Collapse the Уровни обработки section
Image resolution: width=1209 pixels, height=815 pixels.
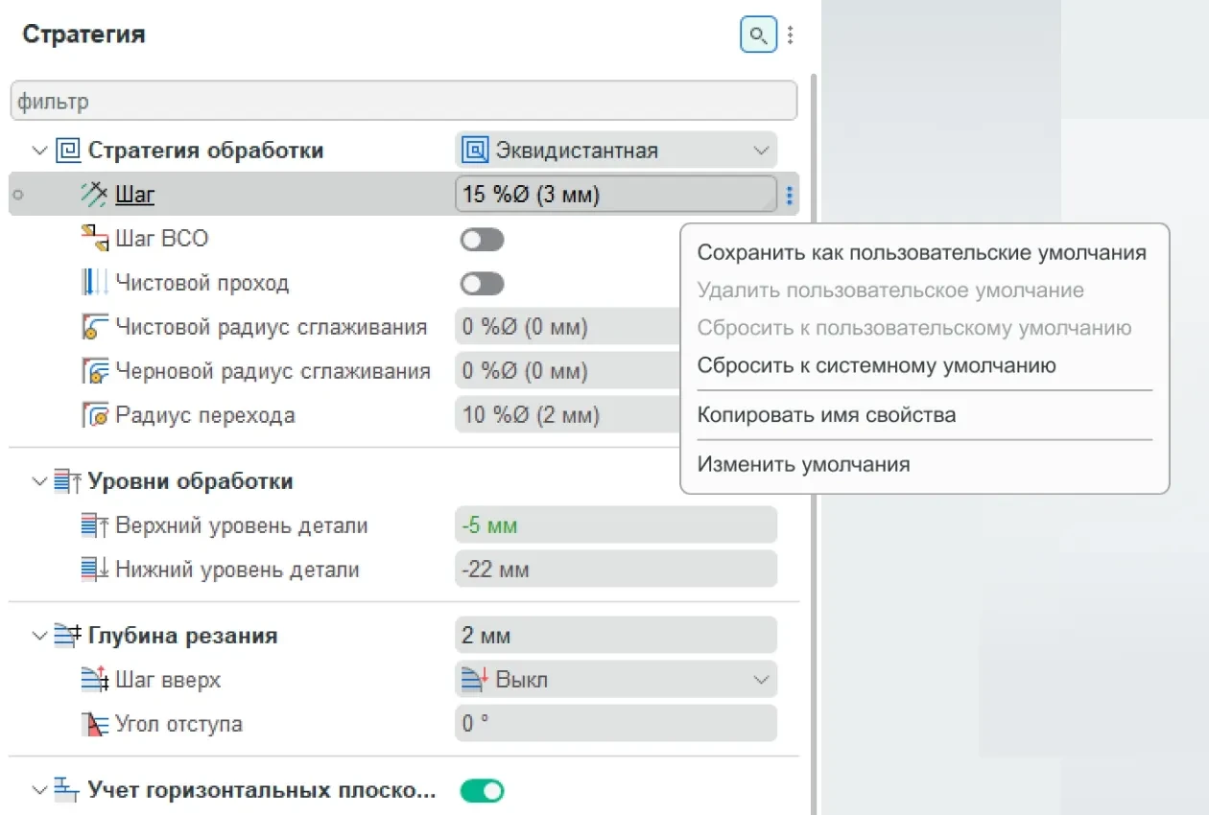coord(39,481)
